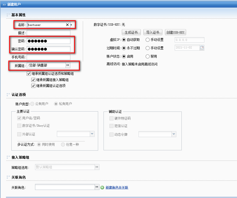The height and width of the screenshot is (198, 237).
Task: Select 同时使用 multi-auth mode
Action: click(39, 145)
